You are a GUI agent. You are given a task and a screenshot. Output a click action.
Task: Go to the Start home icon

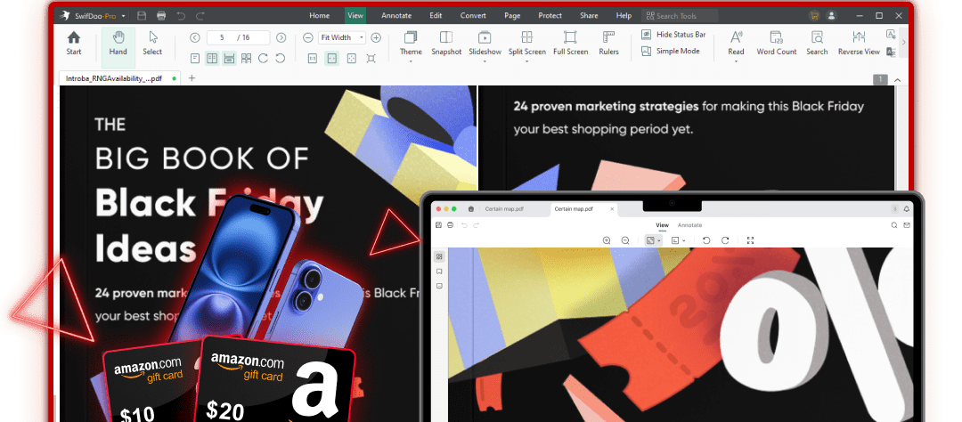74,43
